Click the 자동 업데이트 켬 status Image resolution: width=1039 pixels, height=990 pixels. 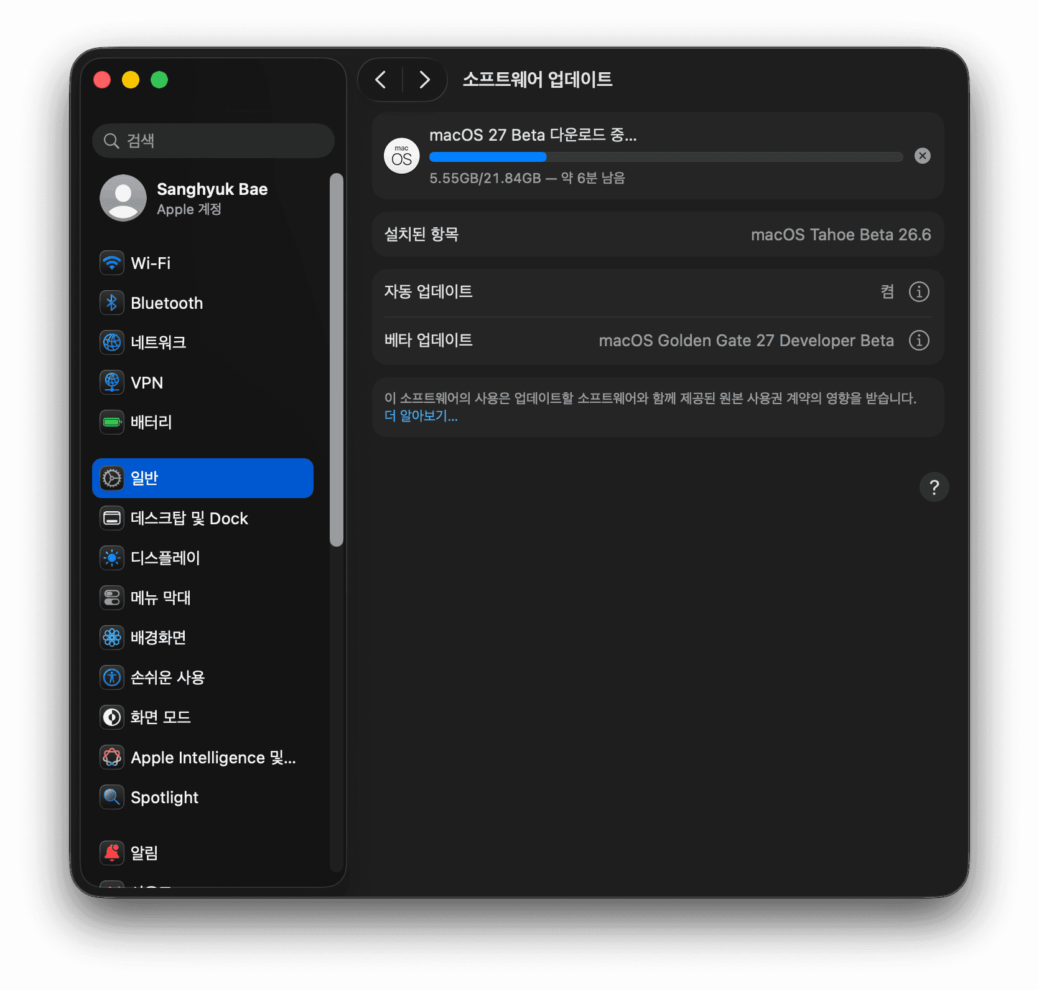point(887,291)
